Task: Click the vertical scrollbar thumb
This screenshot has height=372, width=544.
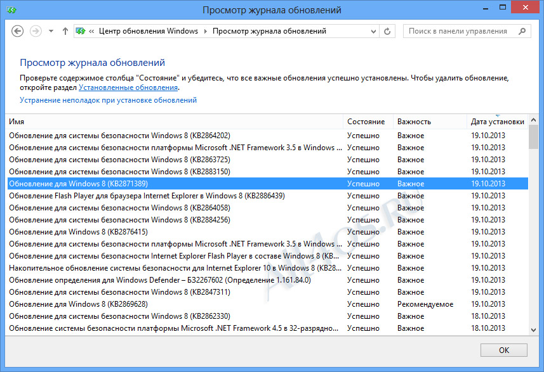Action: click(534, 137)
